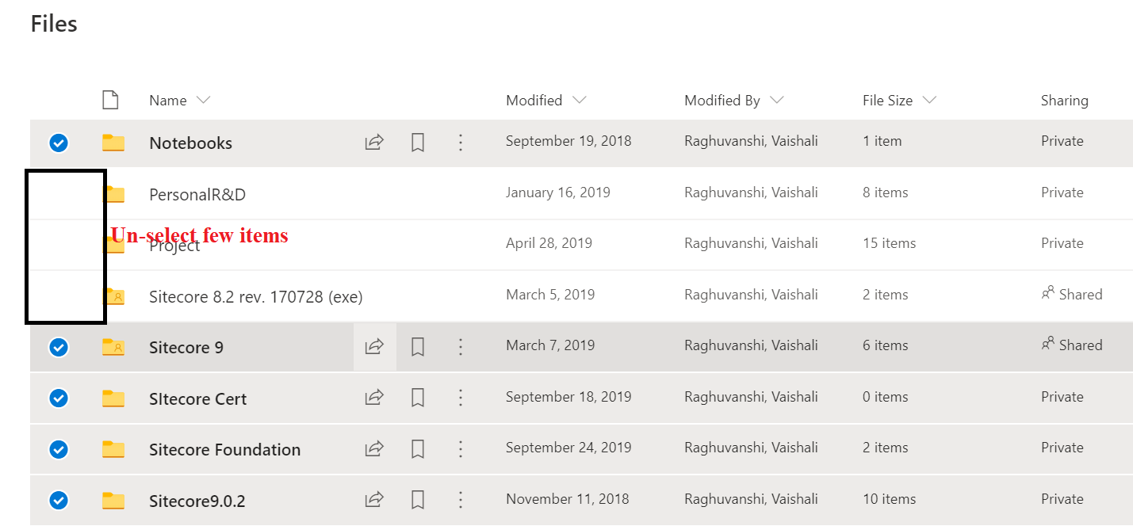Share the Notebooks folder
The image size is (1133, 526).
point(373,142)
